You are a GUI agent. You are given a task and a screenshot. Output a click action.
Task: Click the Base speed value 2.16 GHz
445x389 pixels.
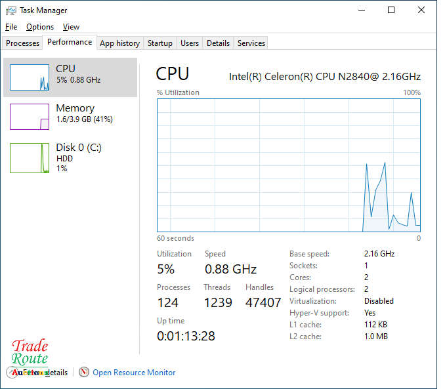379,254
